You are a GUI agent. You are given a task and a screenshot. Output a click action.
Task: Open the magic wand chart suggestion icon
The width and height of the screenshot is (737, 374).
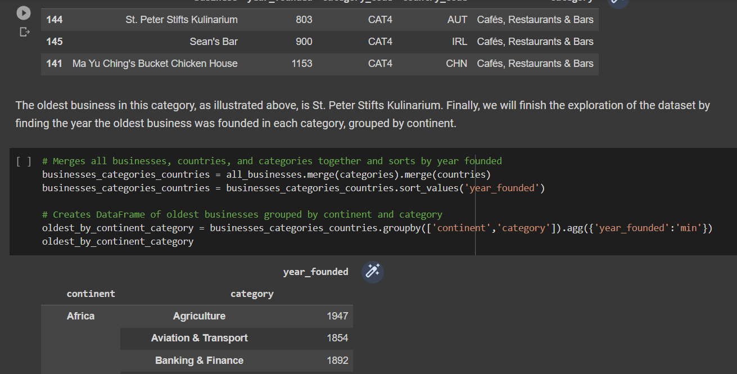pos(372,272)
